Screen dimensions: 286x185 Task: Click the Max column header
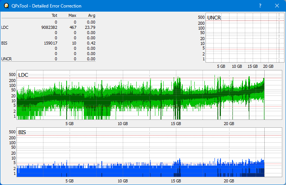(x=72, y=15)
